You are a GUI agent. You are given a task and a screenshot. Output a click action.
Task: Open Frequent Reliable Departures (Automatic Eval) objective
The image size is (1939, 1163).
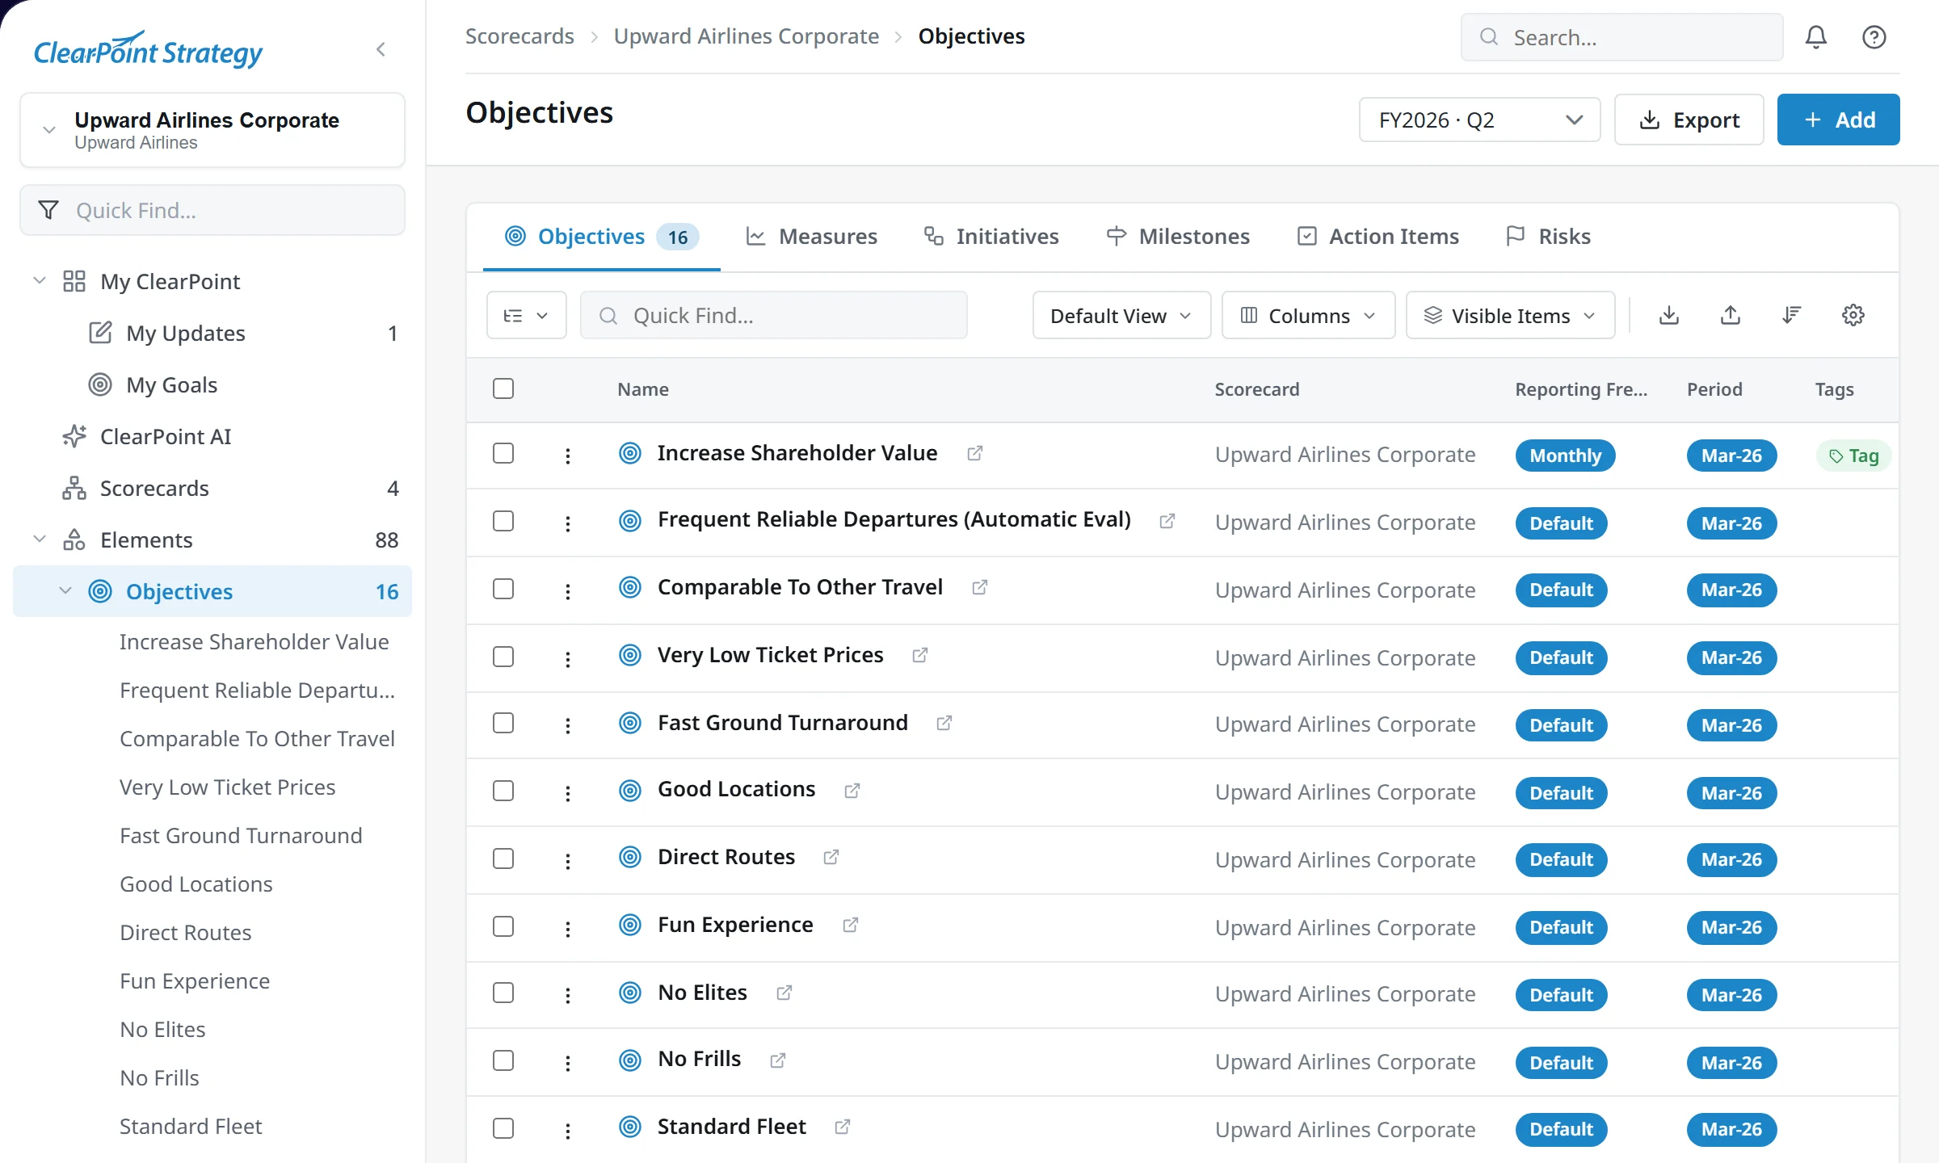coord(894,519)
